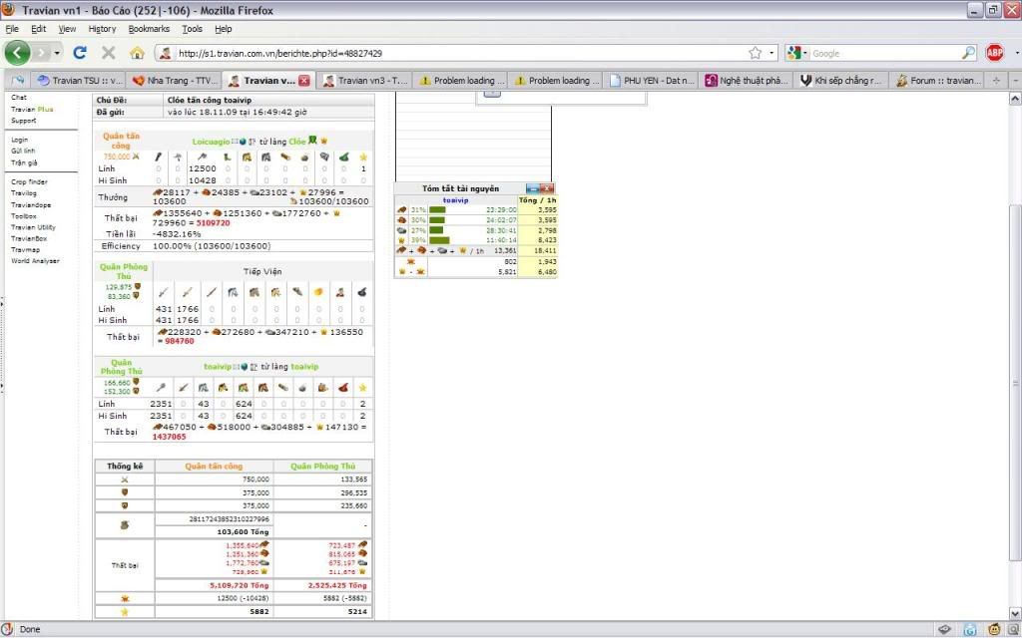
Task: Click the axe troop icon above 12500
Action: pyautogui.click(x=202, y=157)
